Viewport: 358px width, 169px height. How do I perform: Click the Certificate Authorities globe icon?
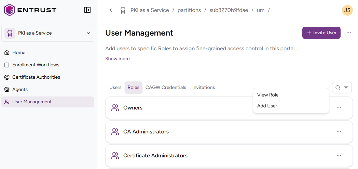7,77
